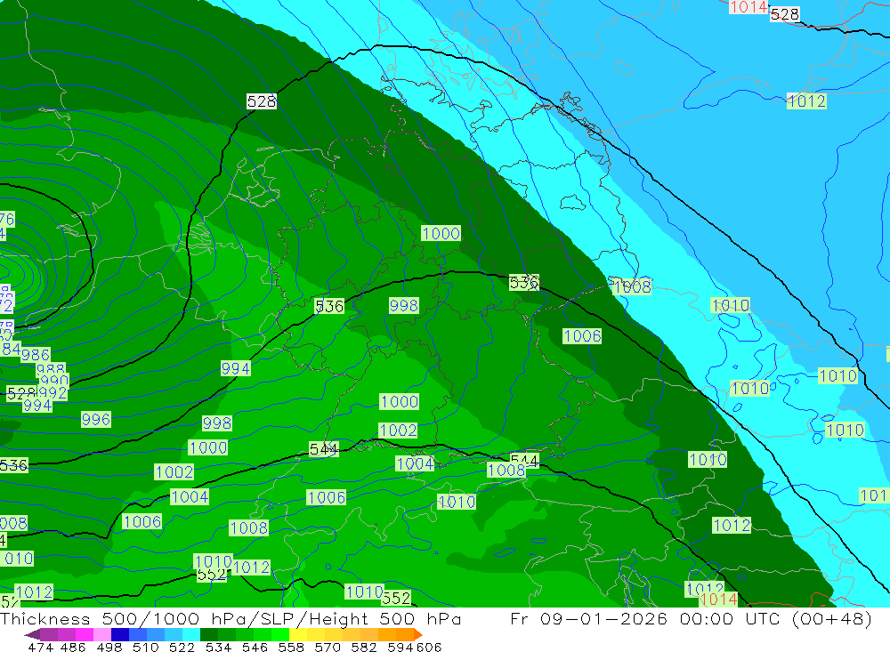
Task: Click the bright magenta legend swatch
Action: coord(85,634)
